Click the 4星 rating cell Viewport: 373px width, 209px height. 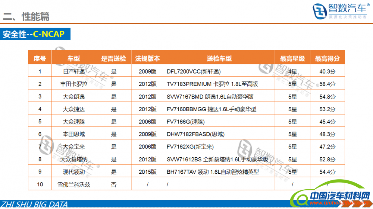click(x=292, y=71)
